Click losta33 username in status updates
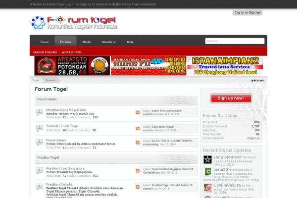The height and width of the screenshot is (198, 297). pos(221,169)
